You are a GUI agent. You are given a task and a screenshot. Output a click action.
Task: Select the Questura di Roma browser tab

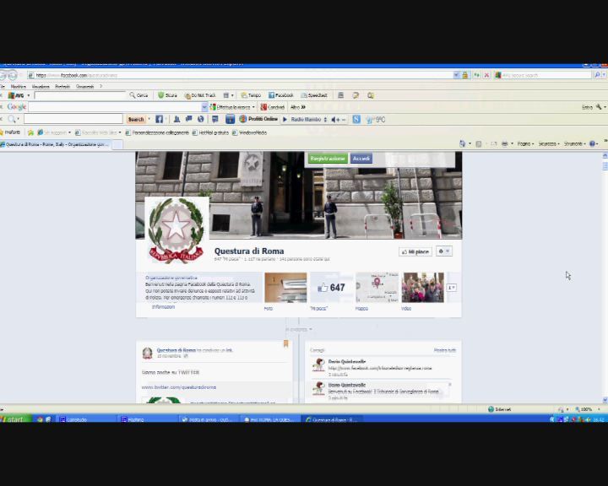tap(56, 144)
